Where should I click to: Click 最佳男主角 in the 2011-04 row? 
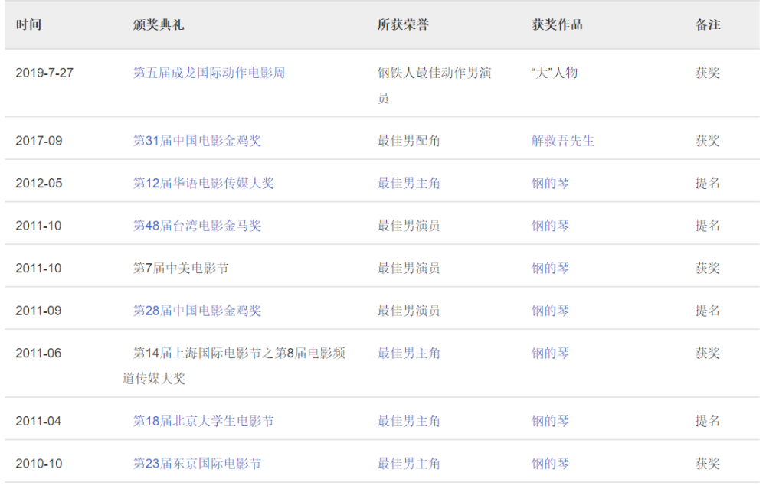[408, 421]
